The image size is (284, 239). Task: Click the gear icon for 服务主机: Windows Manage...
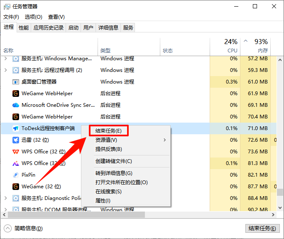pos(16,59)
